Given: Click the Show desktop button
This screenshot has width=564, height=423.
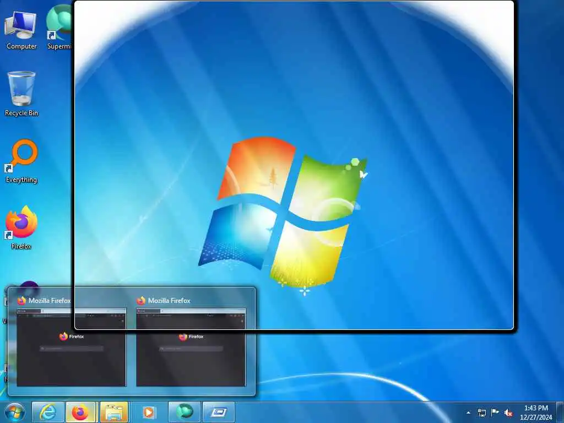Looking at the screenshot, I should click(560, 412).
